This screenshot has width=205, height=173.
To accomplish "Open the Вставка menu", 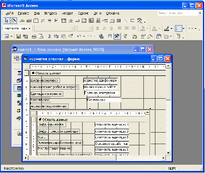I will (50, 13).
